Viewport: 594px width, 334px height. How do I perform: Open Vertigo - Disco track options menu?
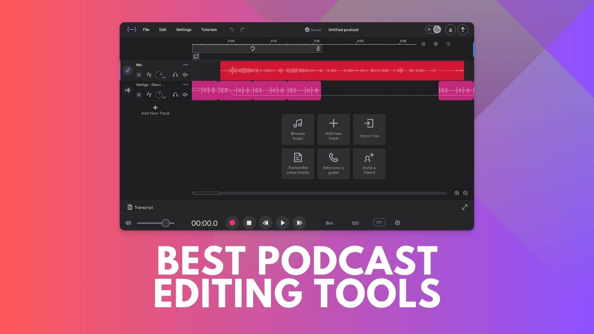coord(186,85)
